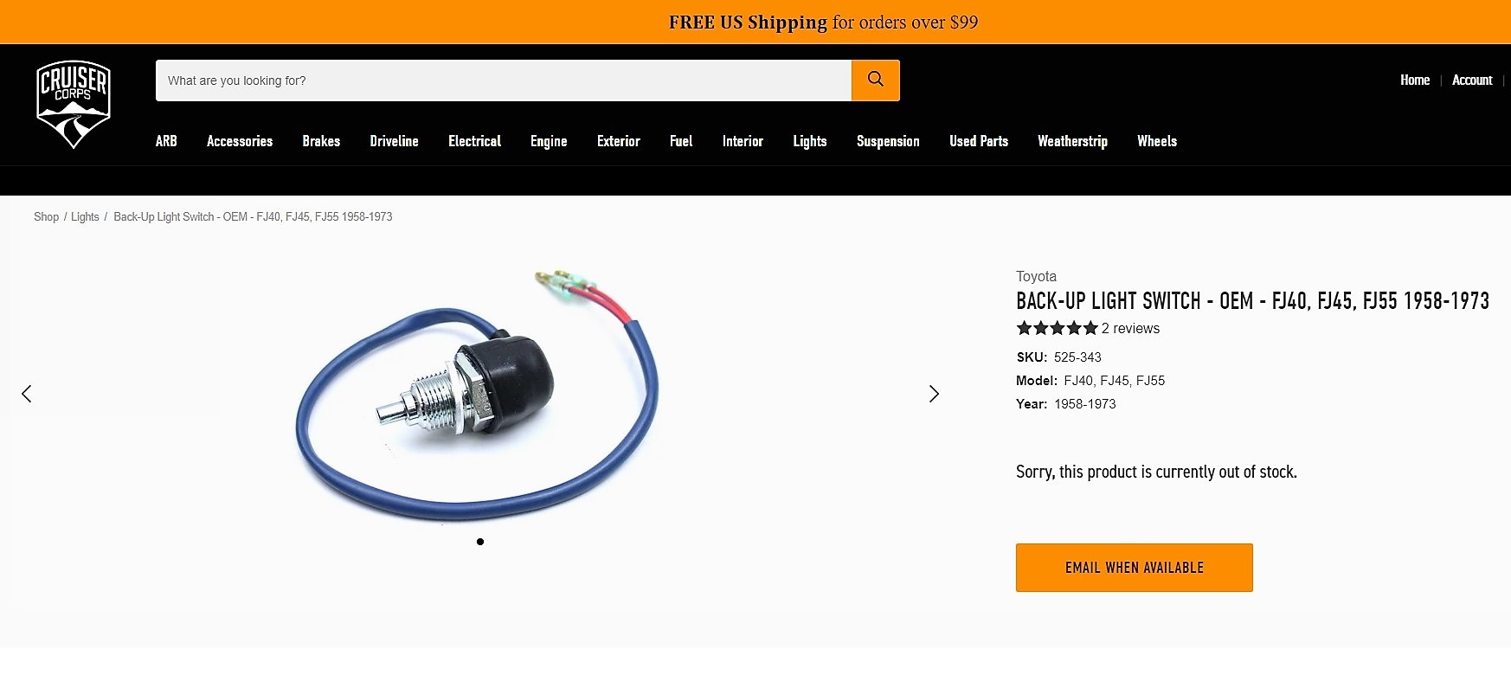Go to the Home link
The width and height of the screenshot is (1511, 675).
pyautogui.click(x=1415, y=80)
